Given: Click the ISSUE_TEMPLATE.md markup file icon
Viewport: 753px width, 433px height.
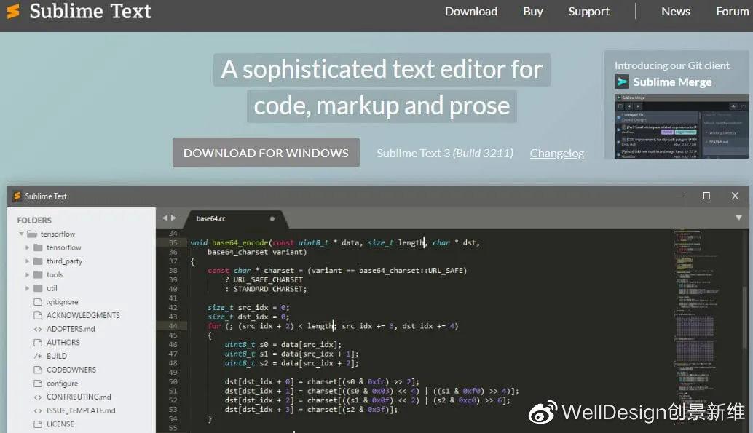Looking at the screenshot, I should [x=38, y=410].
